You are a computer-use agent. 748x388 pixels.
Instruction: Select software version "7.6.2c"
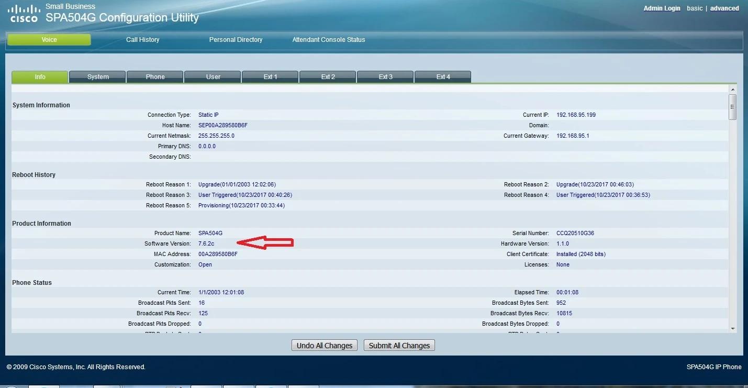tap(206, 243)
